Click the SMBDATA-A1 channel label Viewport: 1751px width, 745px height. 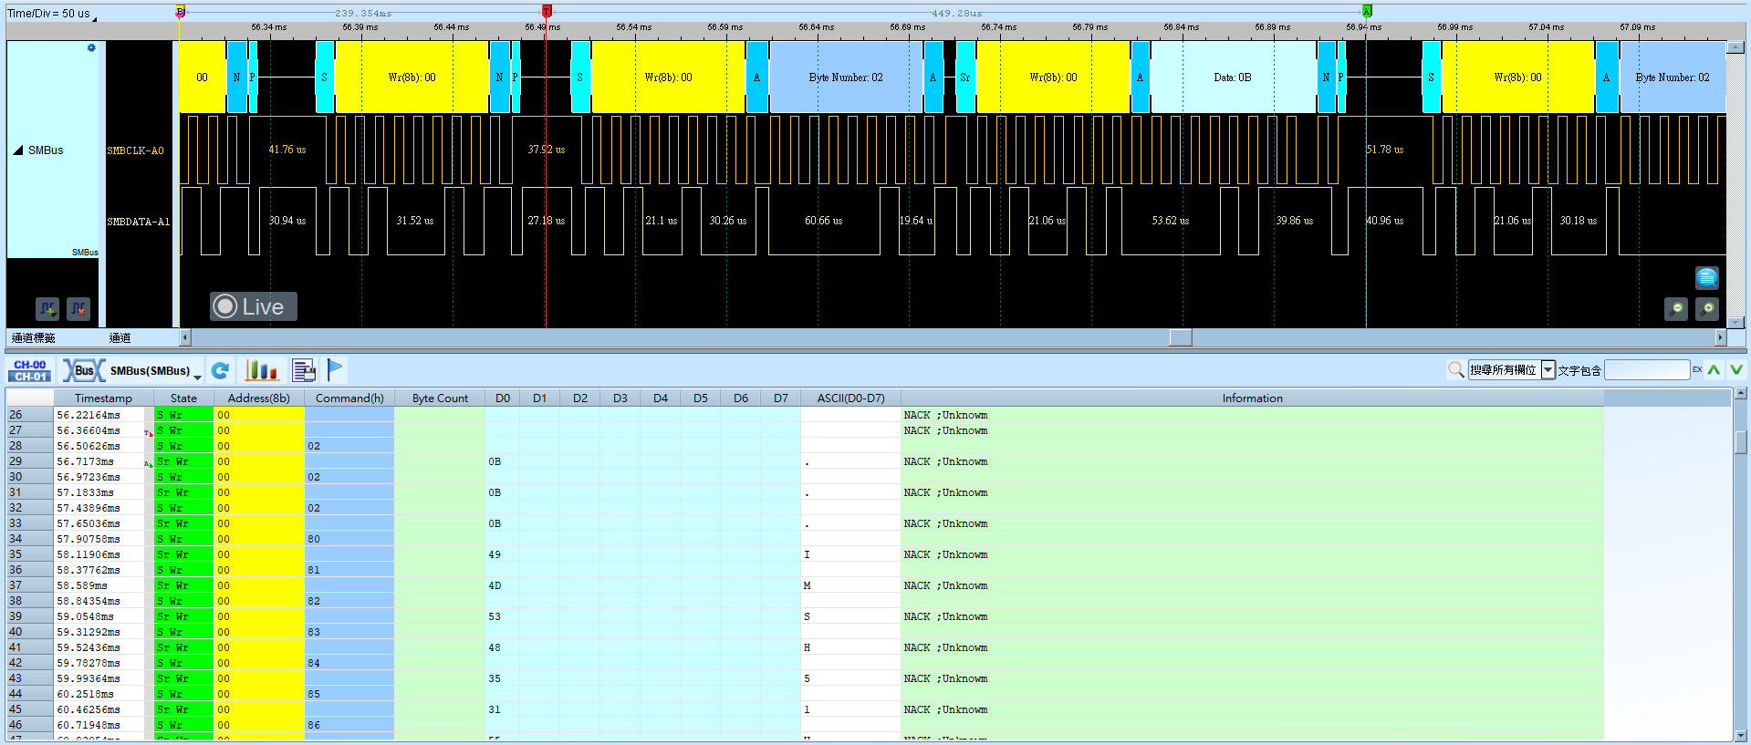point(138,222)
